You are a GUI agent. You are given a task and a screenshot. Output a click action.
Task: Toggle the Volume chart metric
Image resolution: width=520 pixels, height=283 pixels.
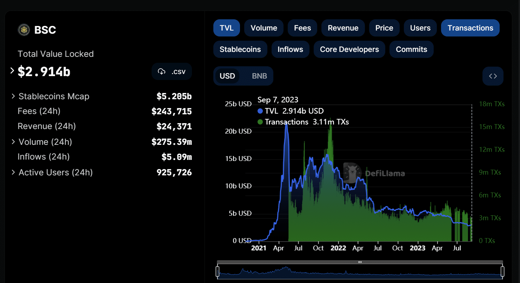click(264, 28)
